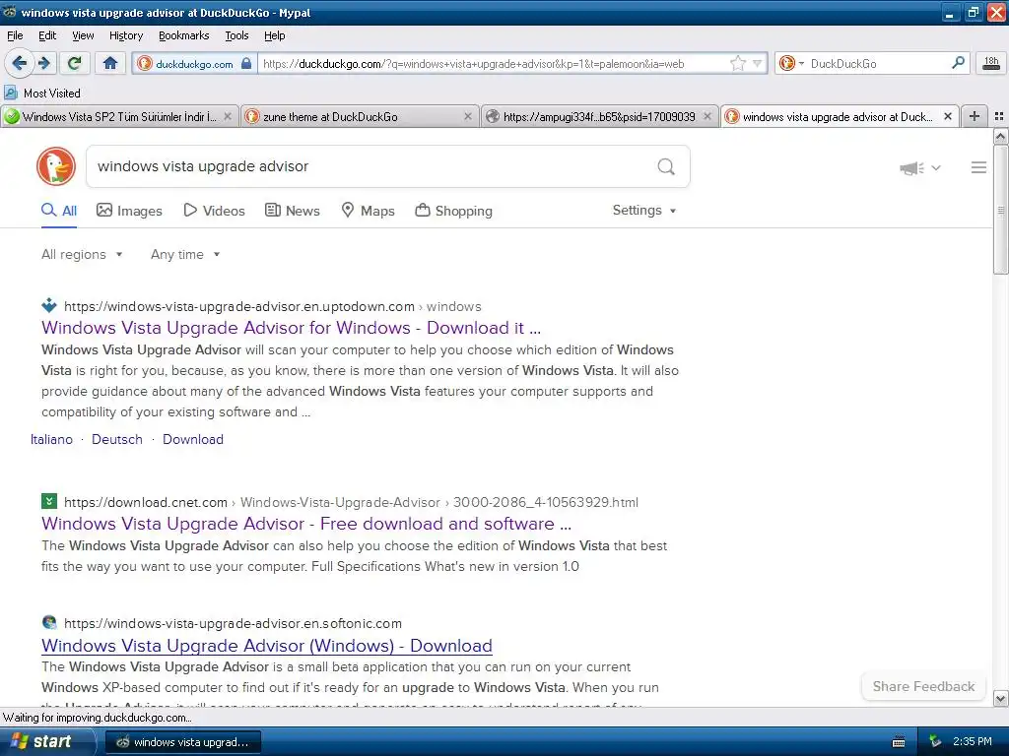Open the CNET Free download result link

pos(306,524)
